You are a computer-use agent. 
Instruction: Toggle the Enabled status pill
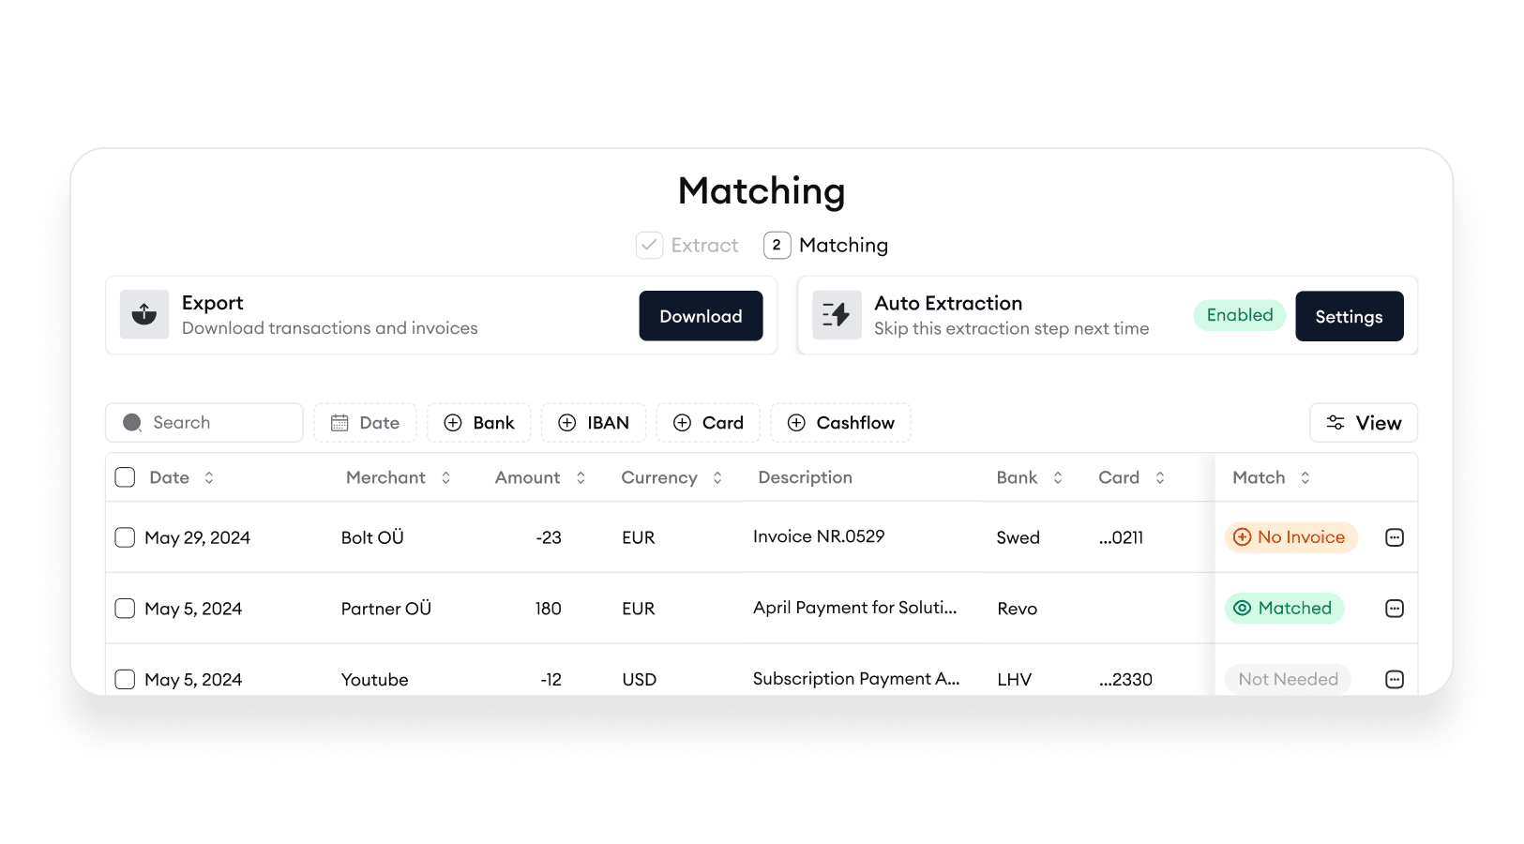click(1239, 315)
